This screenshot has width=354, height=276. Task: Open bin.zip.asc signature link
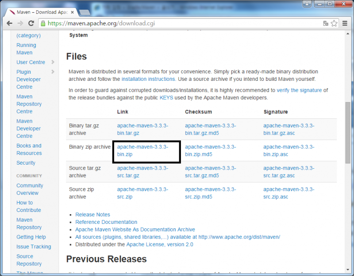(289, 151)
